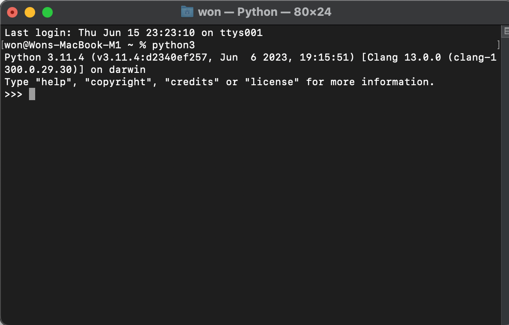Close the Terminal window with red button
This screenshot has height=325, width=509.
(x=12, y=12)
